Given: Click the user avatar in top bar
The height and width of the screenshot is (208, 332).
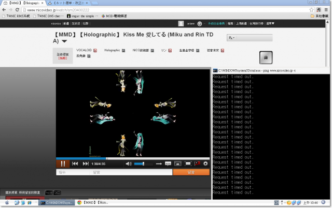Looking at the screenshot, I should coord(181,23).
